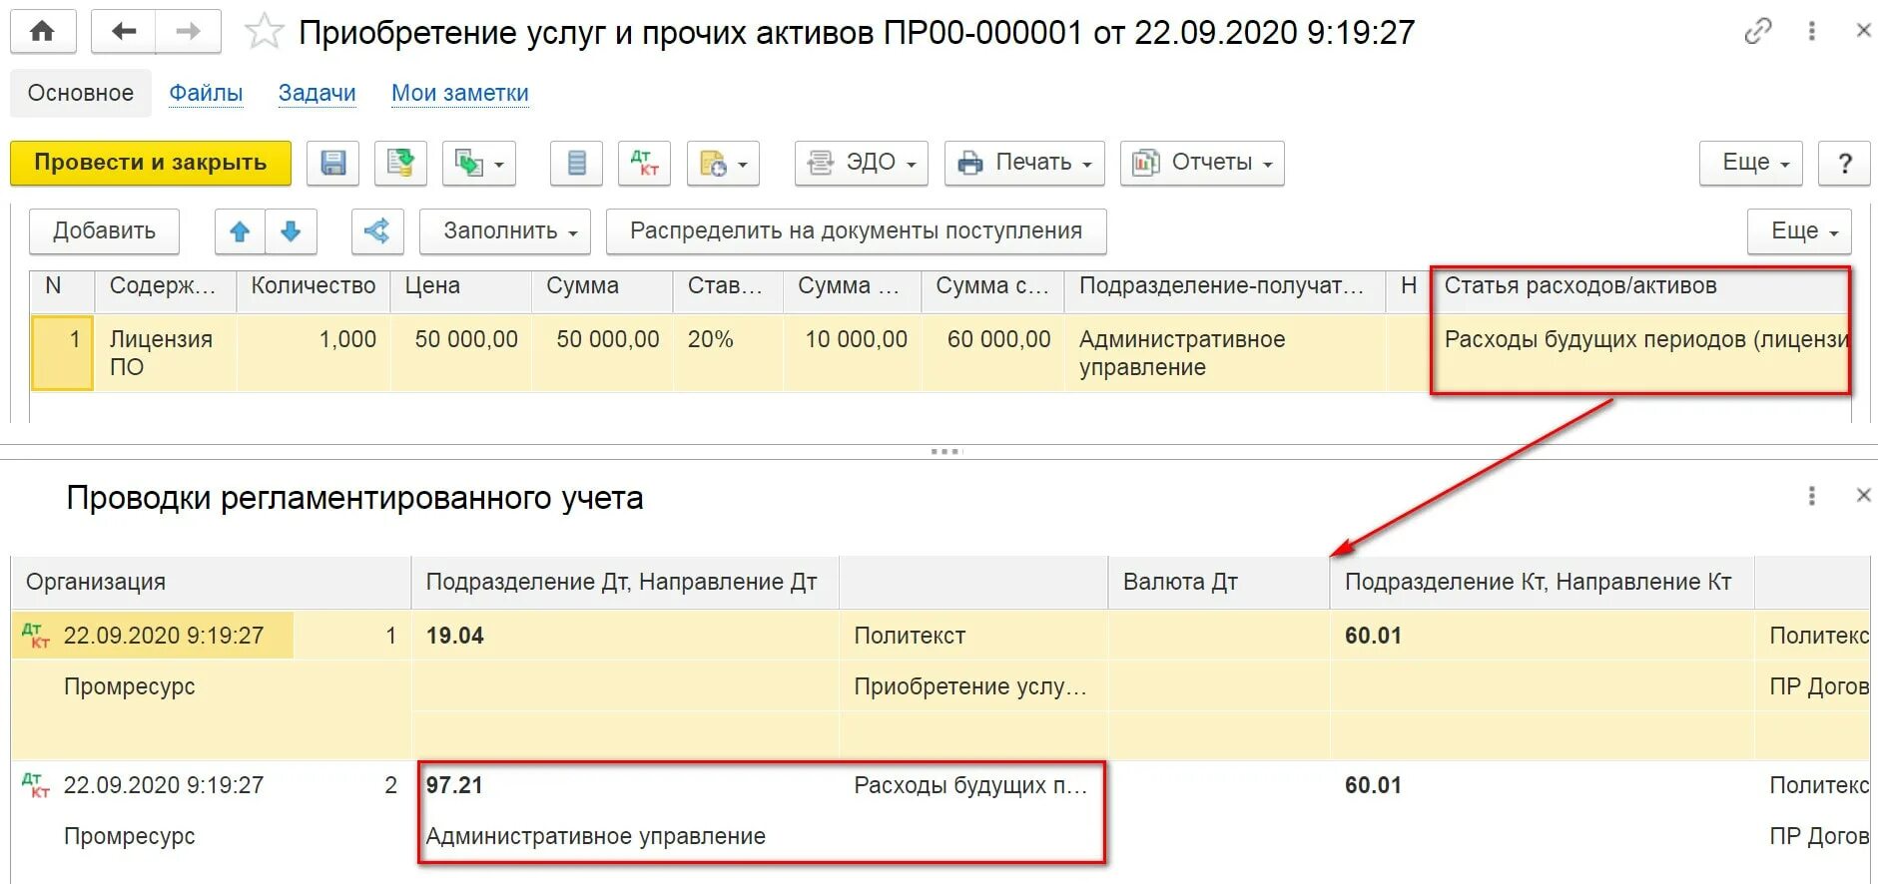
Task: Post the document icon next to save
Action: tap(400, 163)
